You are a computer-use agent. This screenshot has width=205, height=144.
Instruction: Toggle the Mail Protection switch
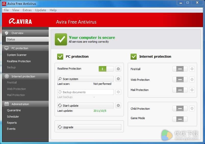coord(180,90)
